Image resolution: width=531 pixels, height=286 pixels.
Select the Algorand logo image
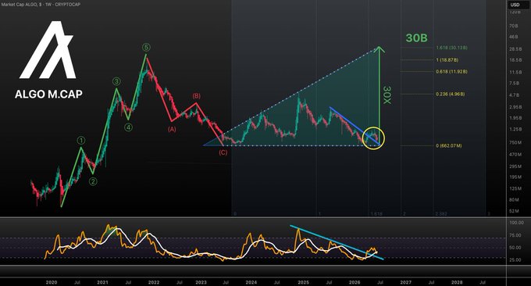pyautogui.click(x=48, y=50)
